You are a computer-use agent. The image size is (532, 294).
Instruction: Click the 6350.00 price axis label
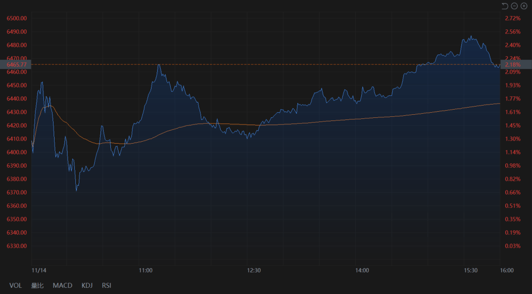pos(16,219)
